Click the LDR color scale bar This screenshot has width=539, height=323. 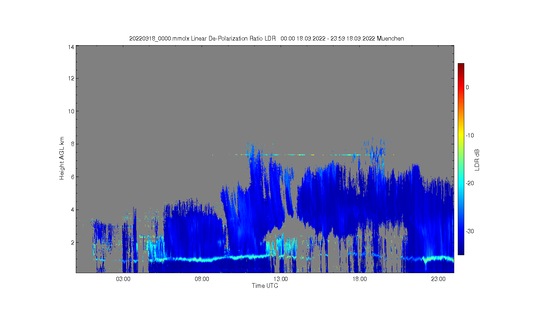tap(461, 159)
